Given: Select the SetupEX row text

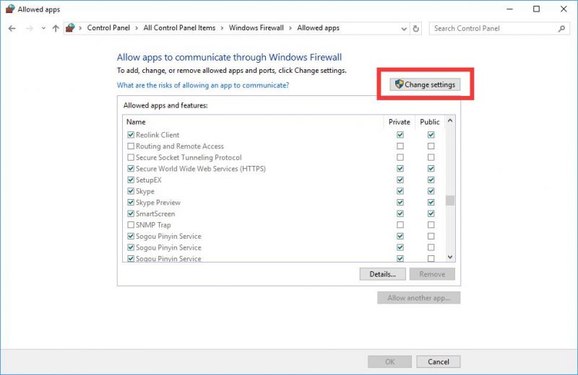Looking at the screenshot, I should click(149, 180).
